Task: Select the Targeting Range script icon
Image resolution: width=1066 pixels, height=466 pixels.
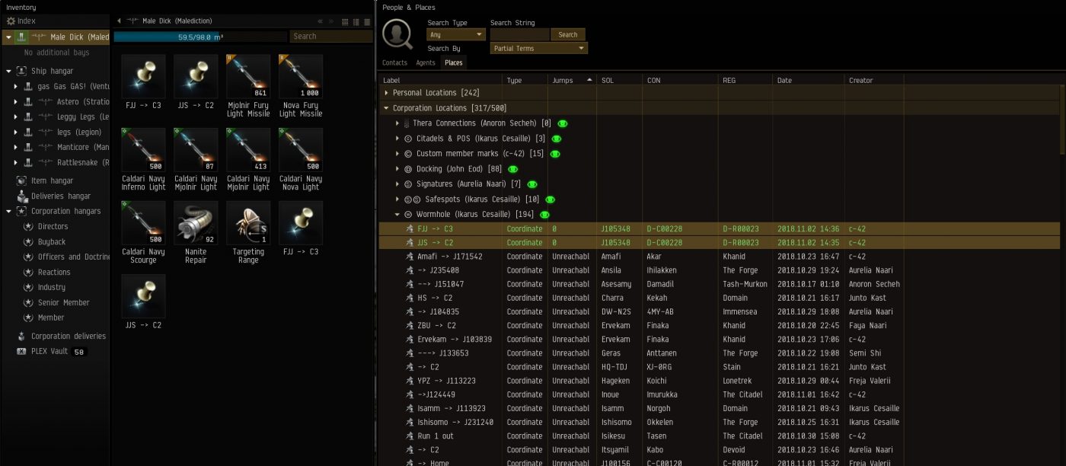Action: pos(248,223)
